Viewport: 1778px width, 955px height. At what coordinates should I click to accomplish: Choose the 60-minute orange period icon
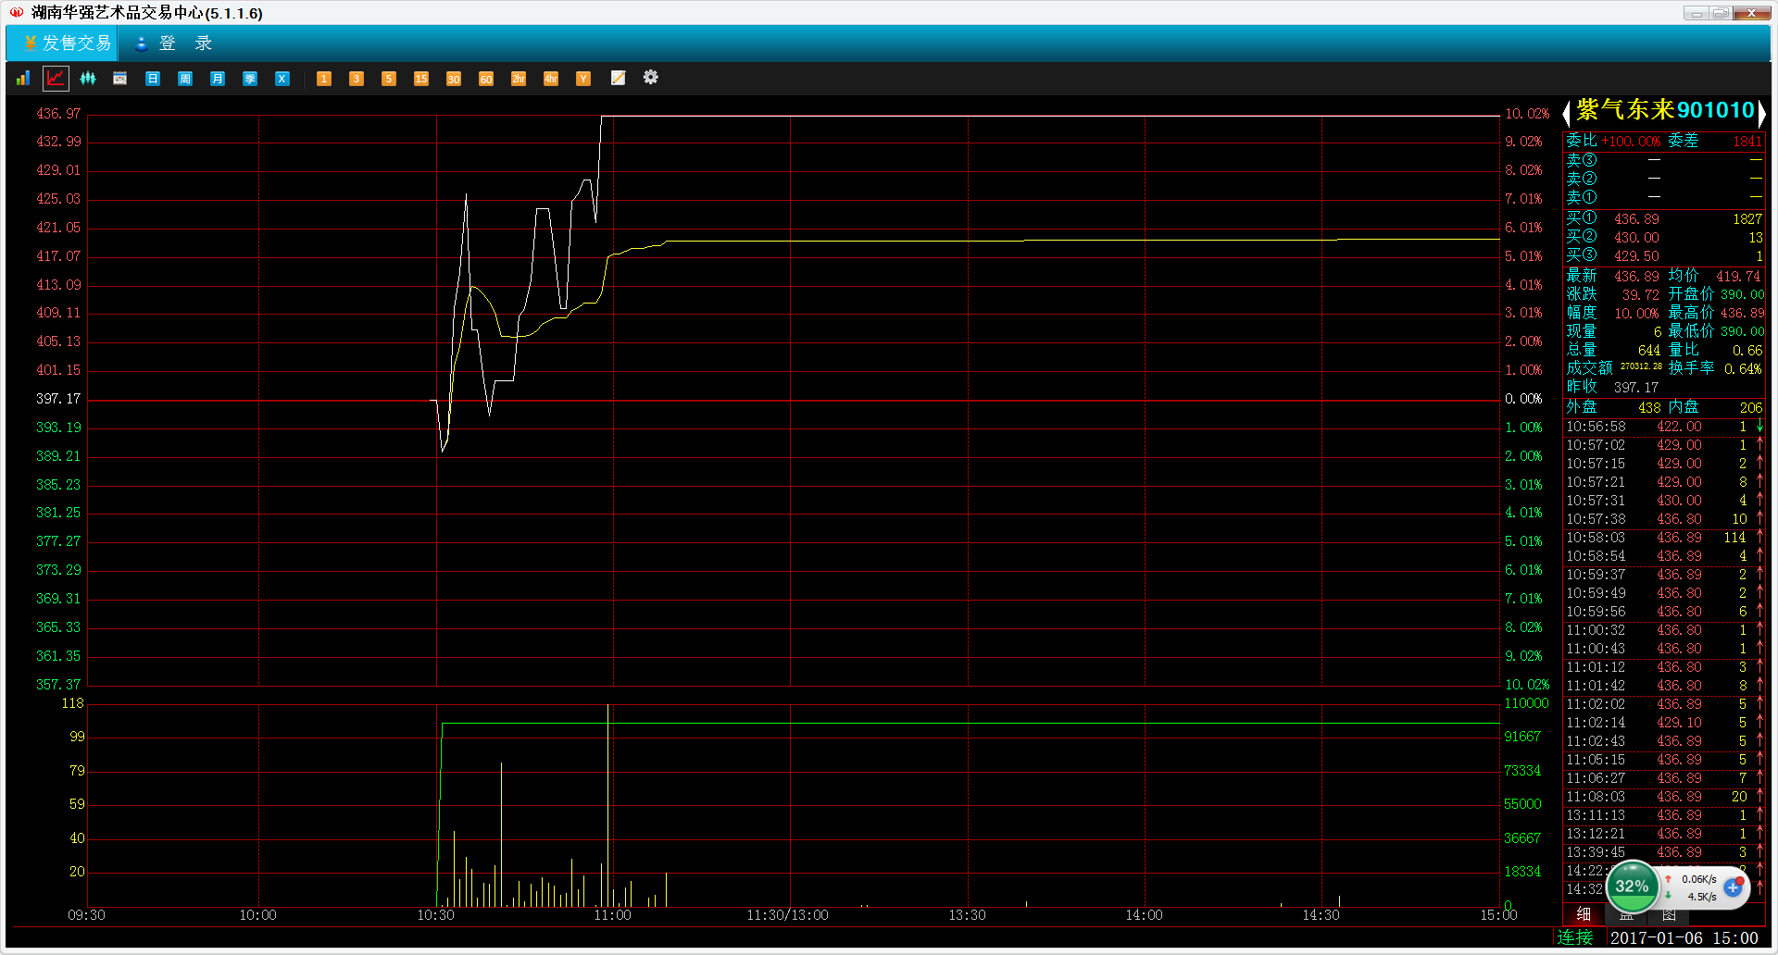pyautogui.click(x=486, y=79)
